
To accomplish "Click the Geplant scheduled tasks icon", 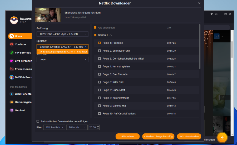I will pos(12,110).
